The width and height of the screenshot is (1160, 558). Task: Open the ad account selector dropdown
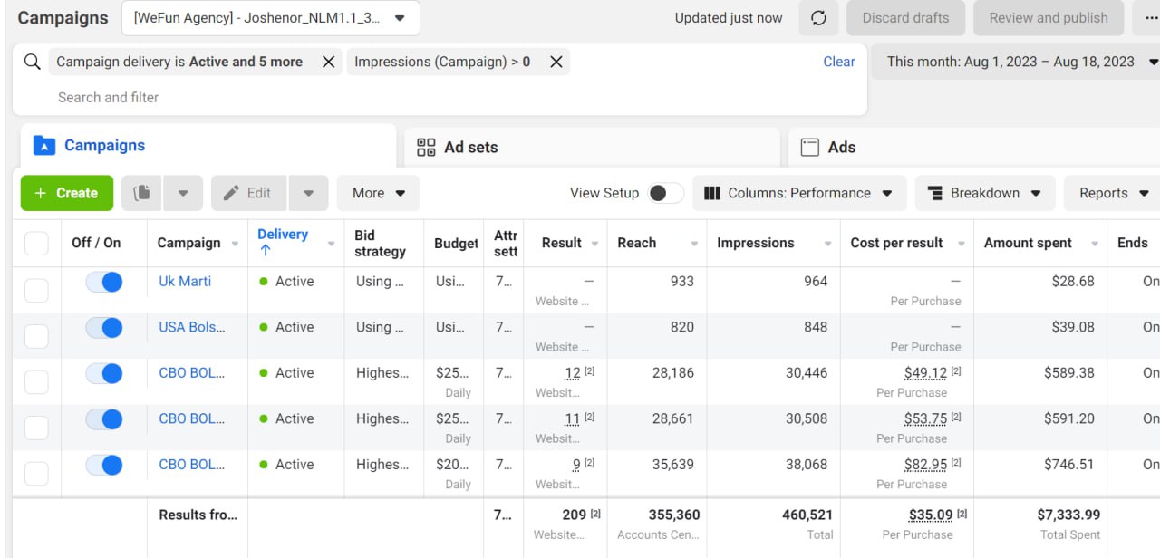(270, 17)
